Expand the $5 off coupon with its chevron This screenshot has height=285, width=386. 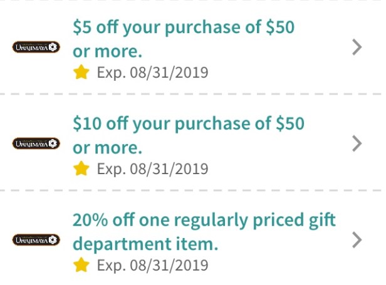click(357, 48)
